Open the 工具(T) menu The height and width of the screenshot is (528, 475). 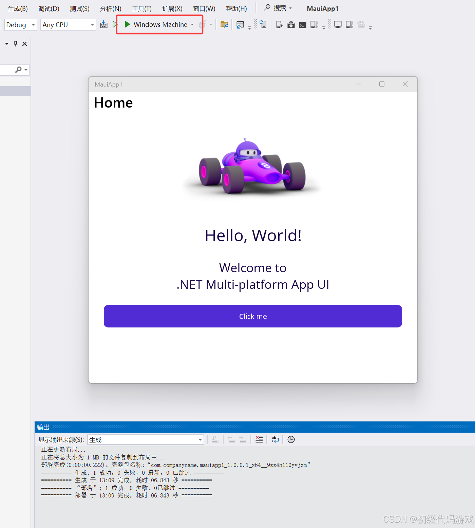click(141, 8)
